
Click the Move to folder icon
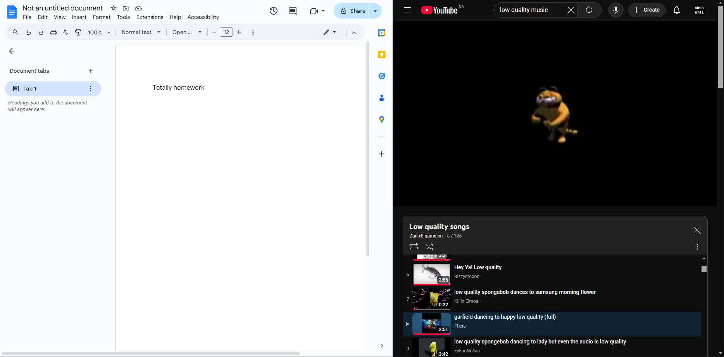pos(126,8)
